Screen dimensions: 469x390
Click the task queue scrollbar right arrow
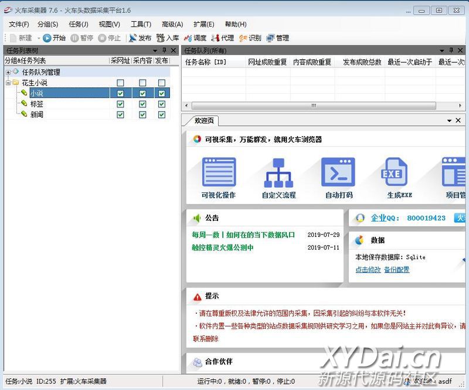click(460, 106)
